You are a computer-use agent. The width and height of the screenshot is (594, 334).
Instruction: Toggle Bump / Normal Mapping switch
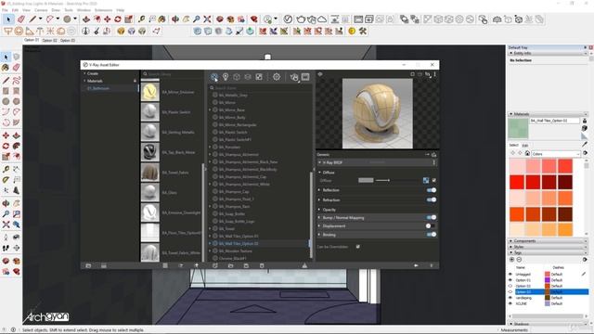[x=431, y=217]
